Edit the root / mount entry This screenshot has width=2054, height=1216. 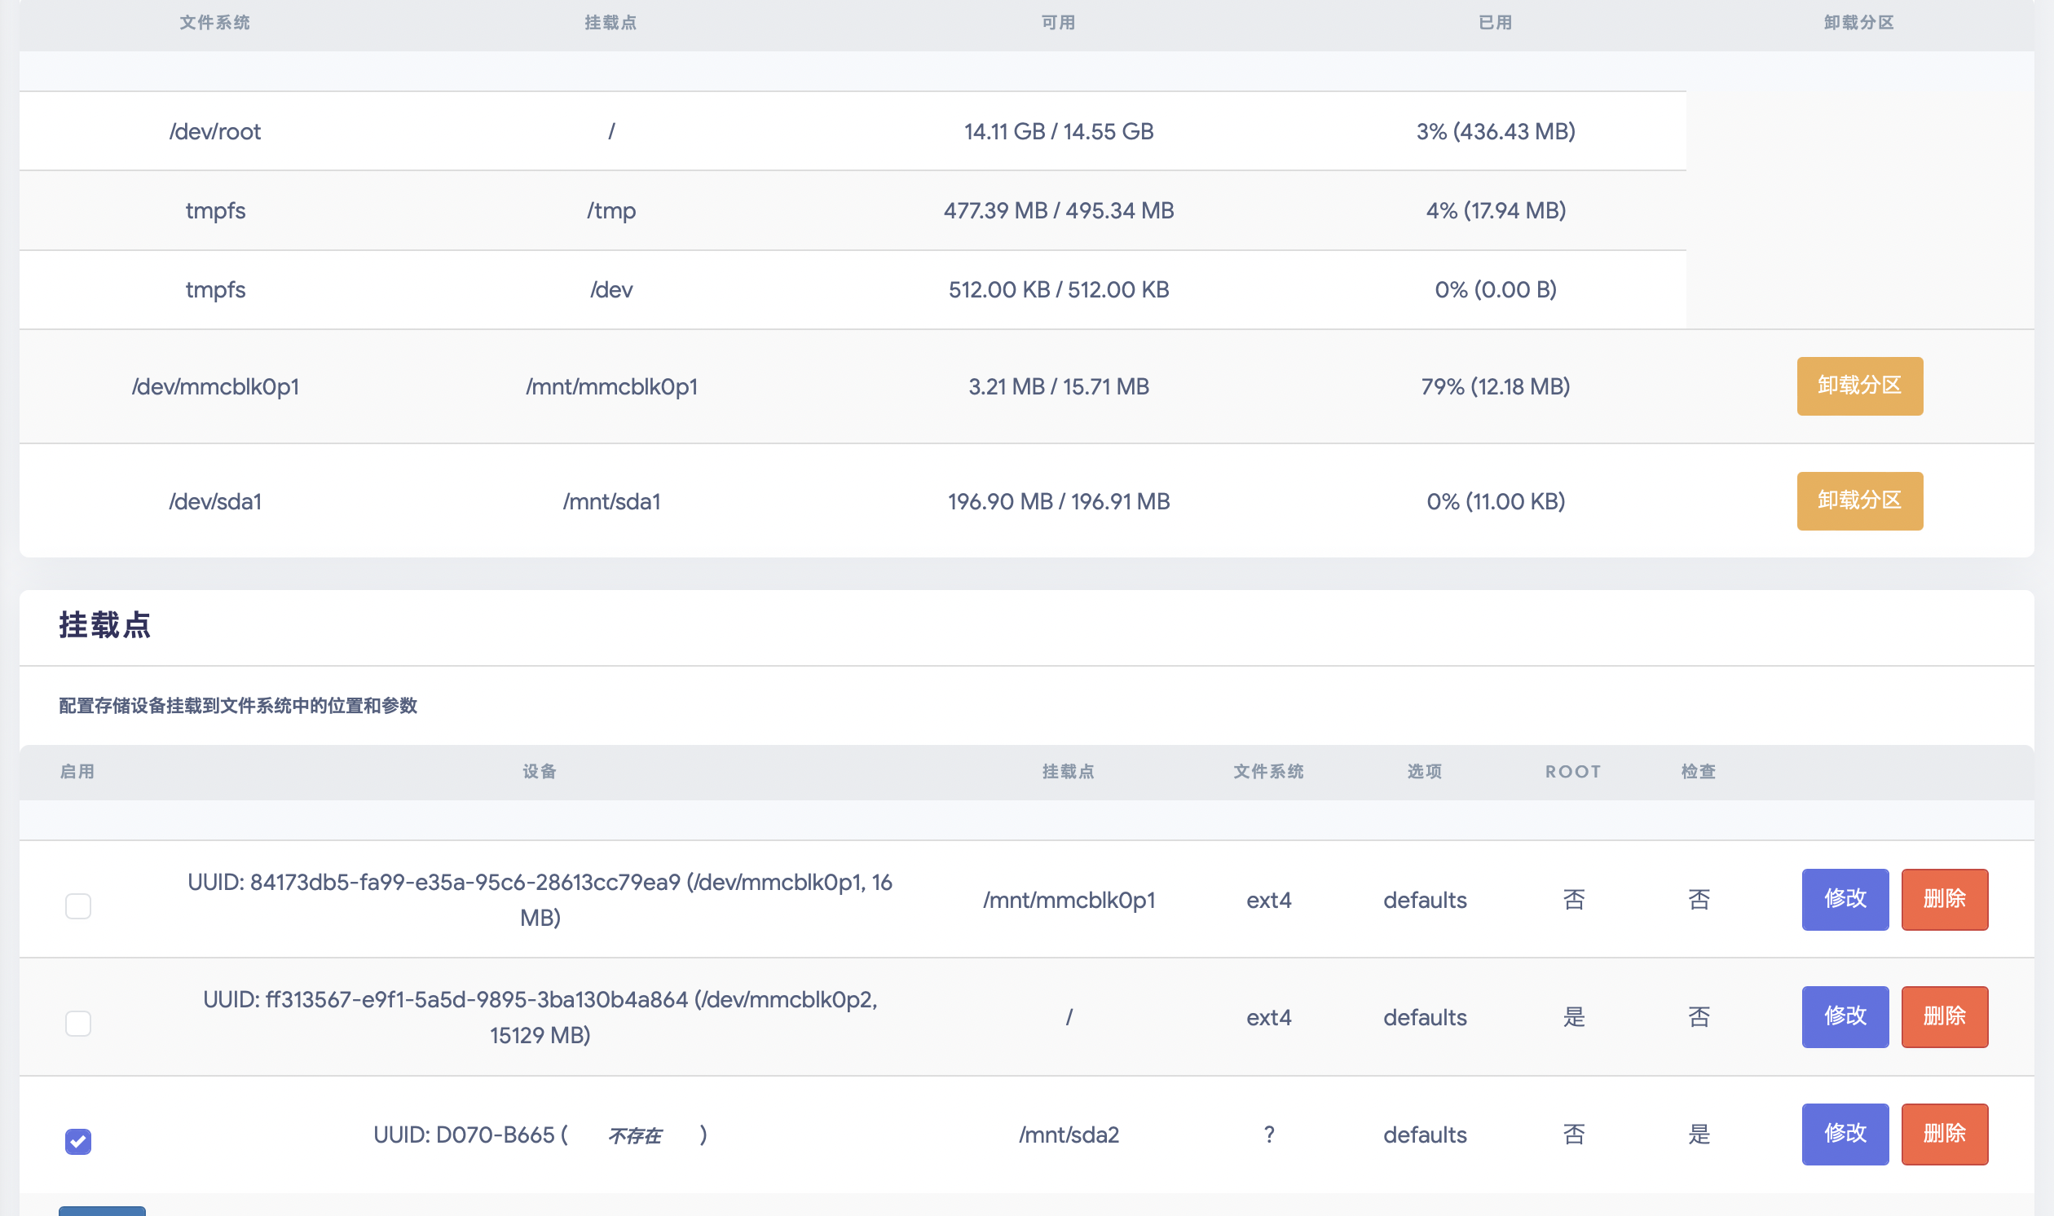pyautogui.click(x=1845, y=1016)
